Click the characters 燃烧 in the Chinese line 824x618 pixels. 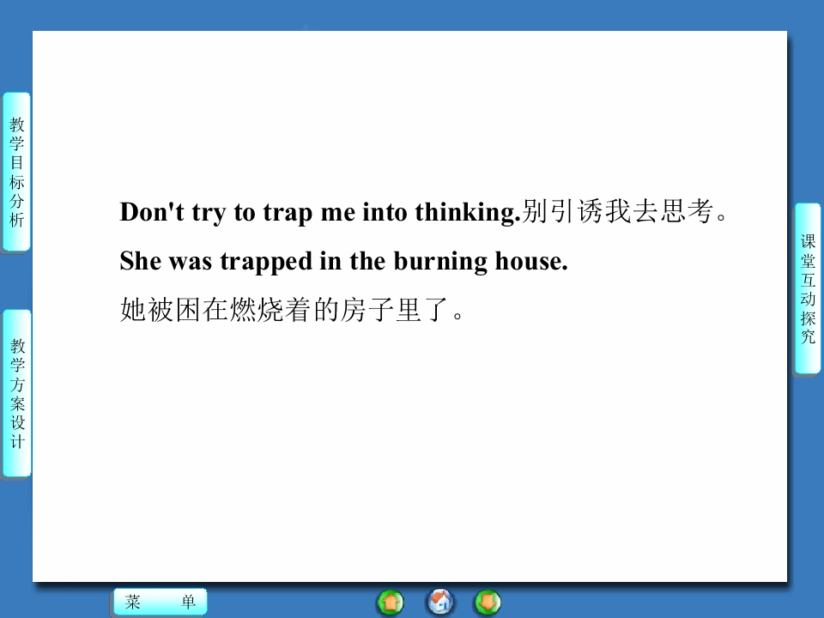(x=257, y=310)
